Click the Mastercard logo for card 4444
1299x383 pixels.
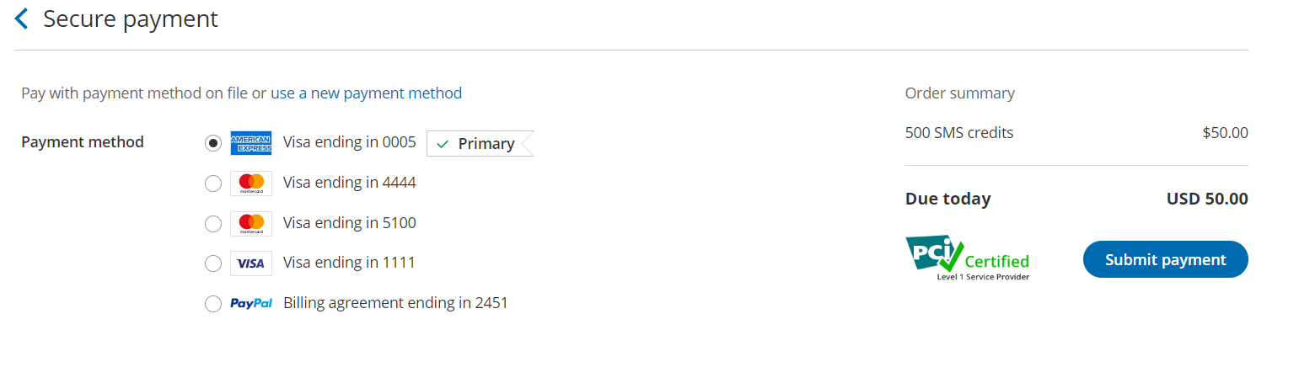[x=251, y=183]
